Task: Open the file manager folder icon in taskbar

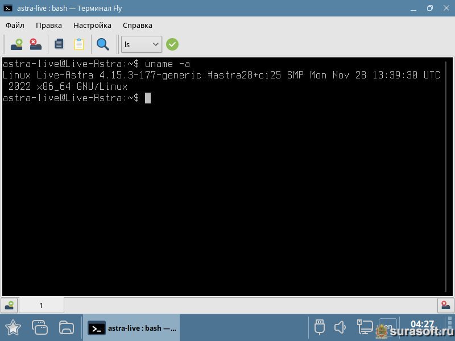Action: coord(67,328)
